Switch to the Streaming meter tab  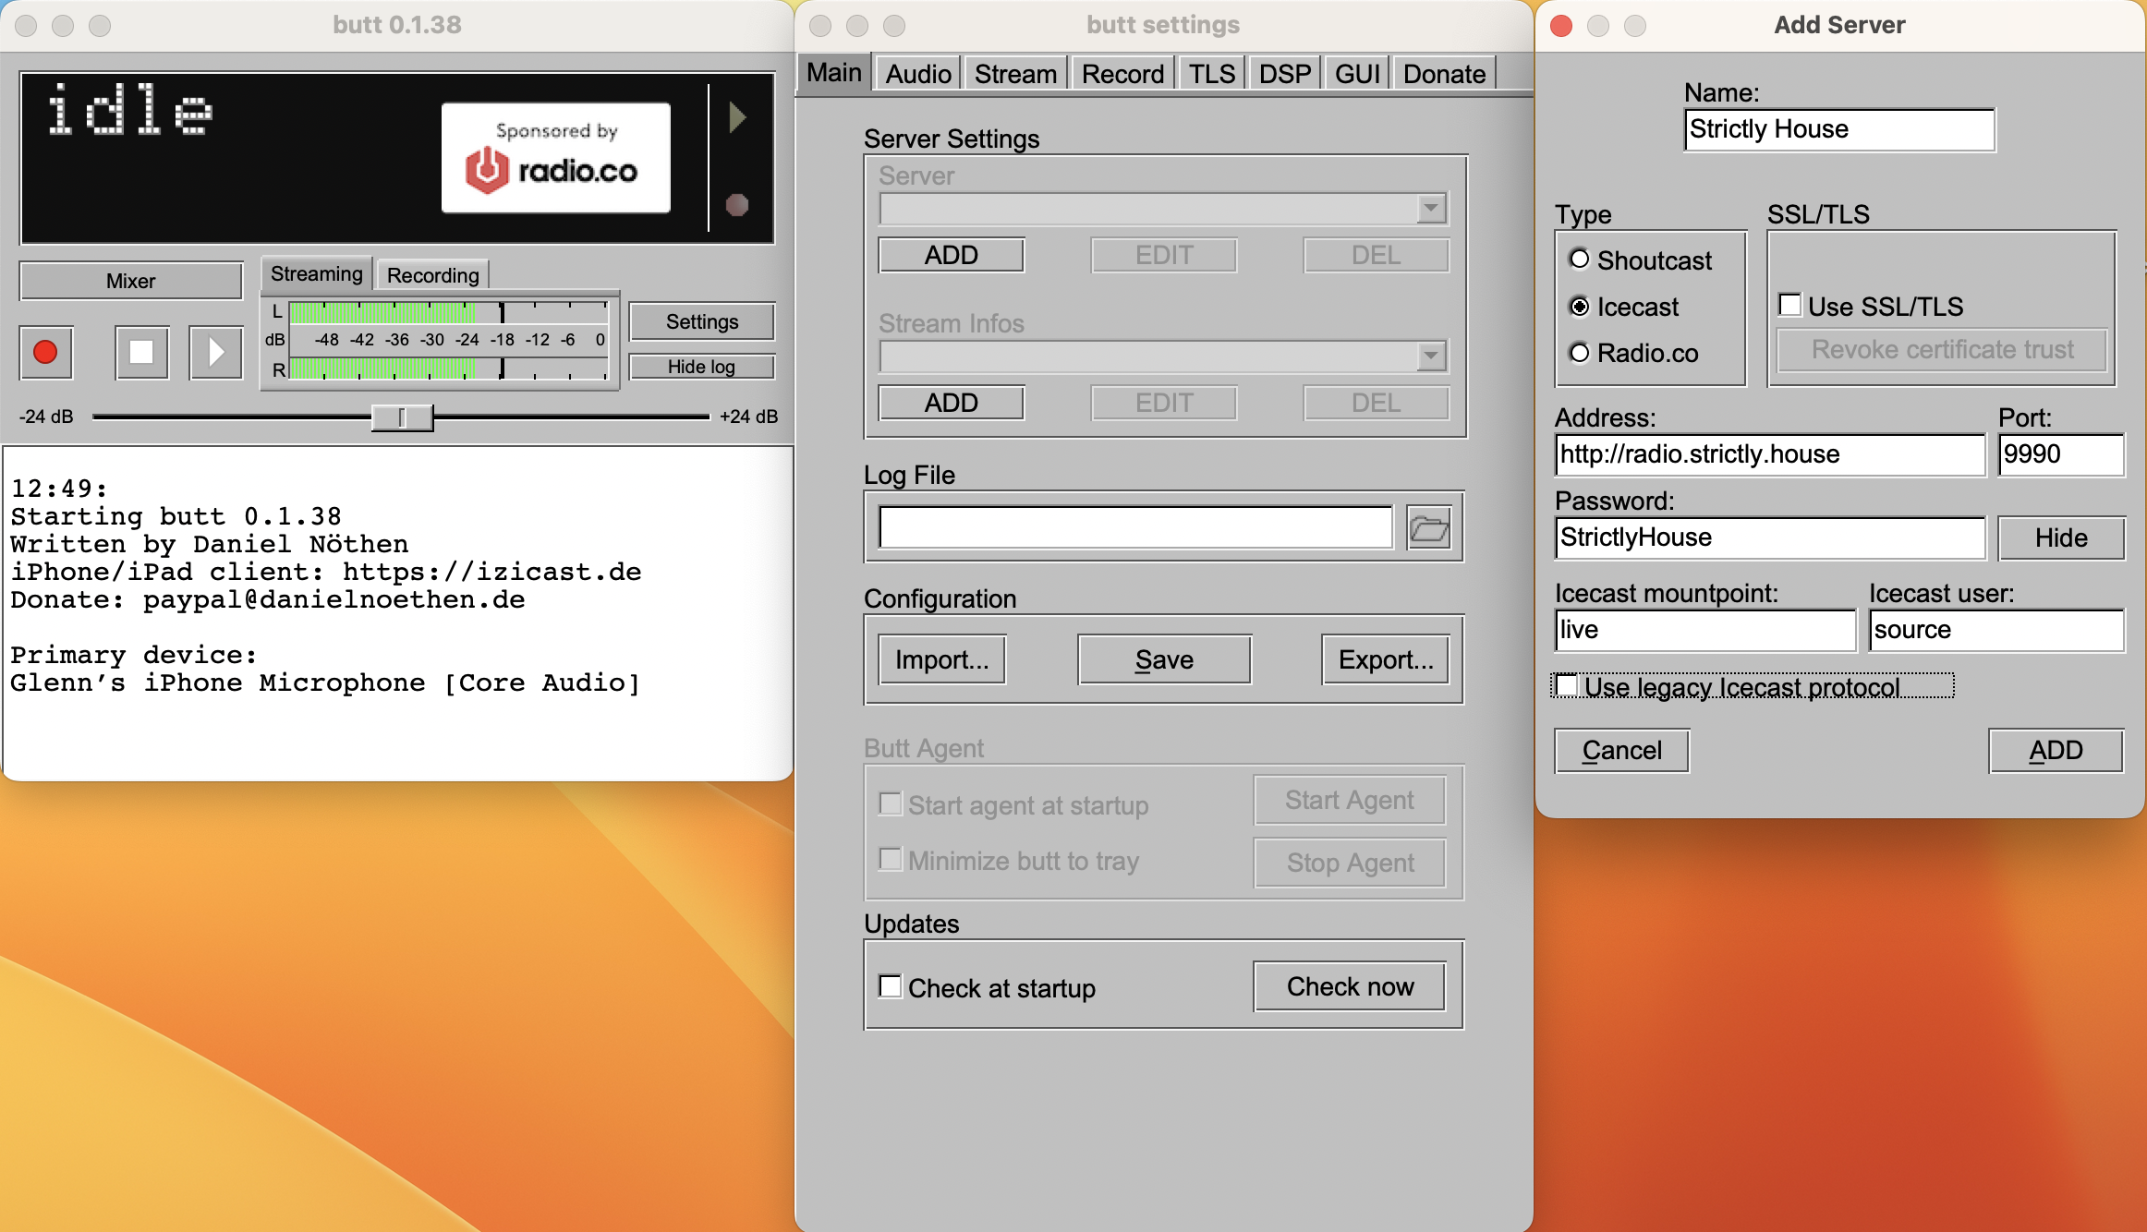point(317,274)
